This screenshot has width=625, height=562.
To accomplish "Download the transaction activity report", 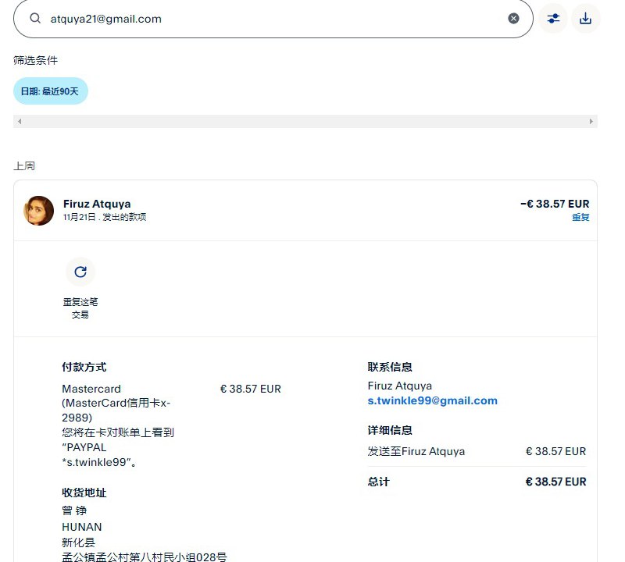I will pos(586,19).
